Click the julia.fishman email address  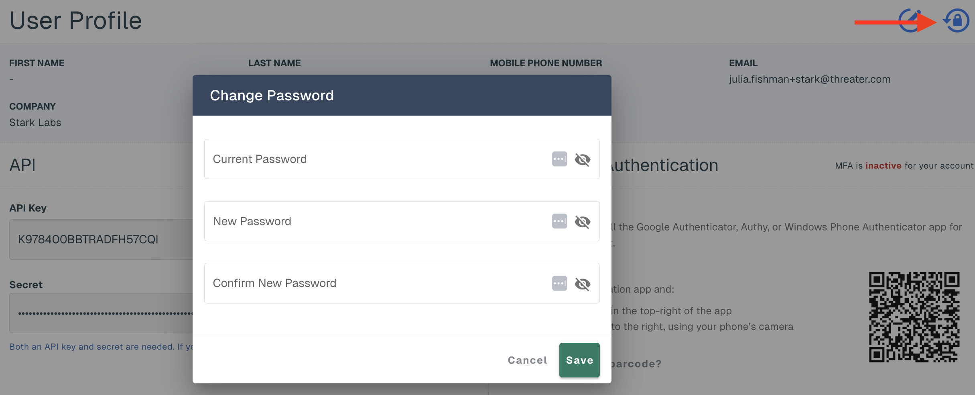810,79
